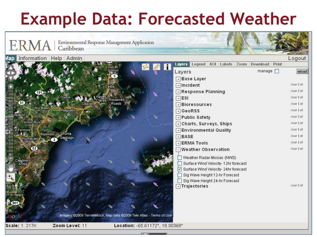This screenshot has width=317, height=237.
Task: Switch to the Labels tab
Action: 226,64
